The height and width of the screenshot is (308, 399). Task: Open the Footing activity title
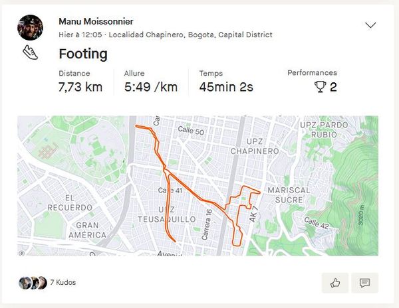tap(83, 54)
